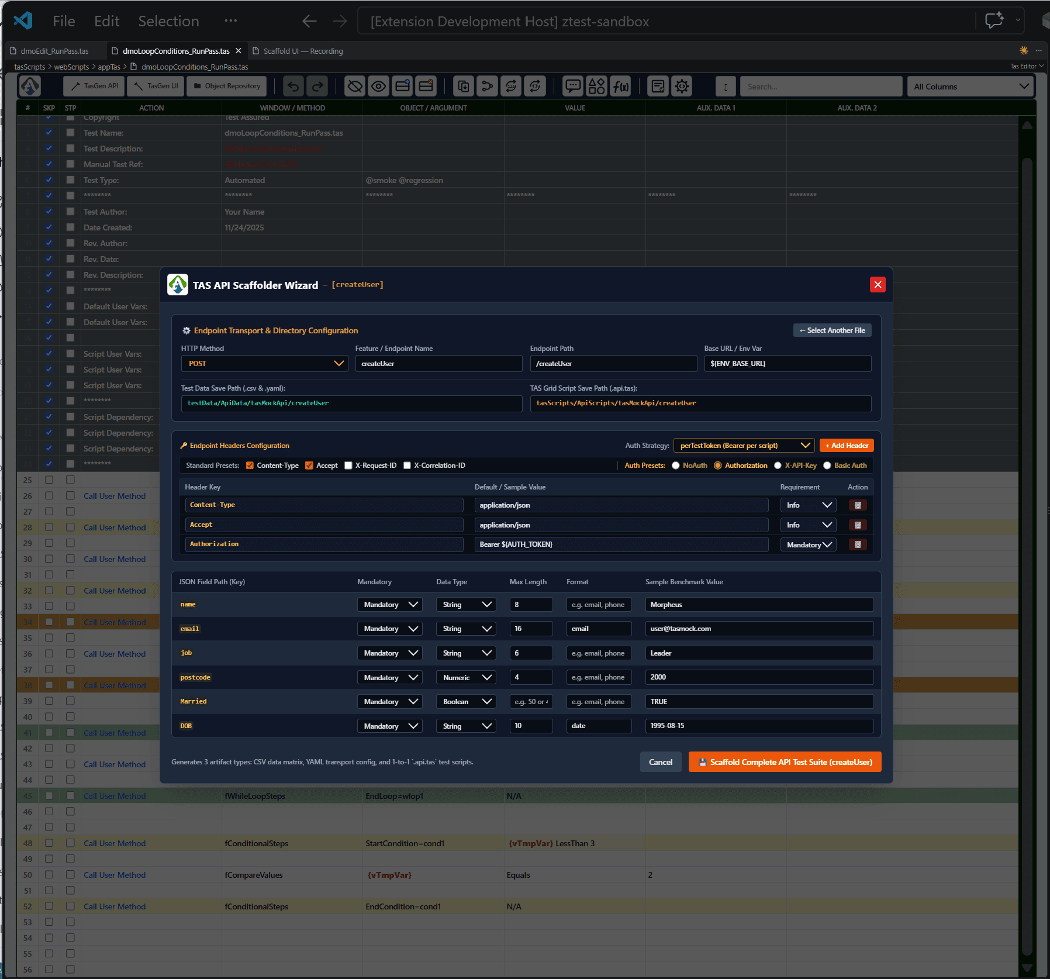Enable the X-Request-ID preset checkbox
Image resolution: width=1050 pixels, height=979 pixels.
pyautogui.click(x=348, y=466)
